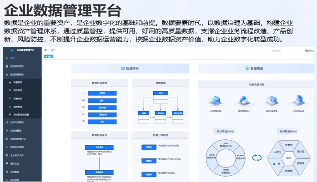Open the 简体中文 language selector

[x=309, y=51]
